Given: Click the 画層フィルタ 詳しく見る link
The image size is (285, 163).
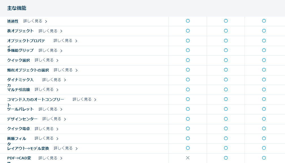Looking at the screenshot, I should [x=44, y=138].
